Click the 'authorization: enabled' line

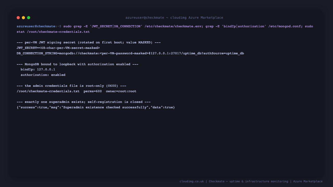pos(43,75)
